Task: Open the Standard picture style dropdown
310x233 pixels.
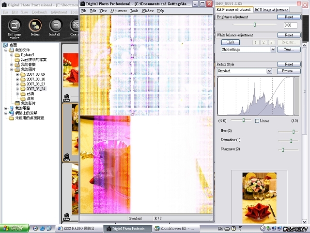Action: (269, 71)
